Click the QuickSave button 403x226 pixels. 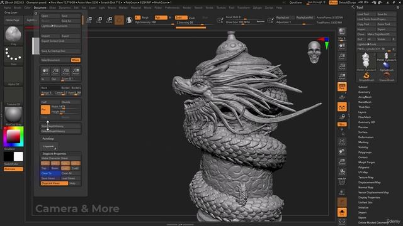coord(295,3)
